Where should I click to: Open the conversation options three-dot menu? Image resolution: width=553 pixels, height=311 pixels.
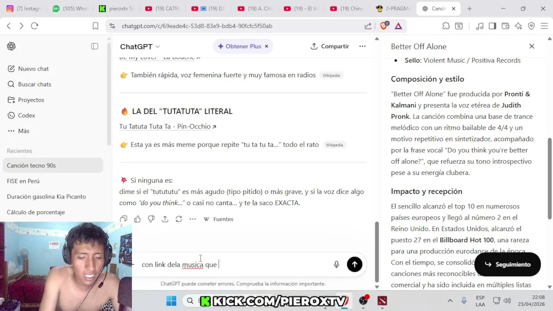pyautogui.click(x=362, y=46)
